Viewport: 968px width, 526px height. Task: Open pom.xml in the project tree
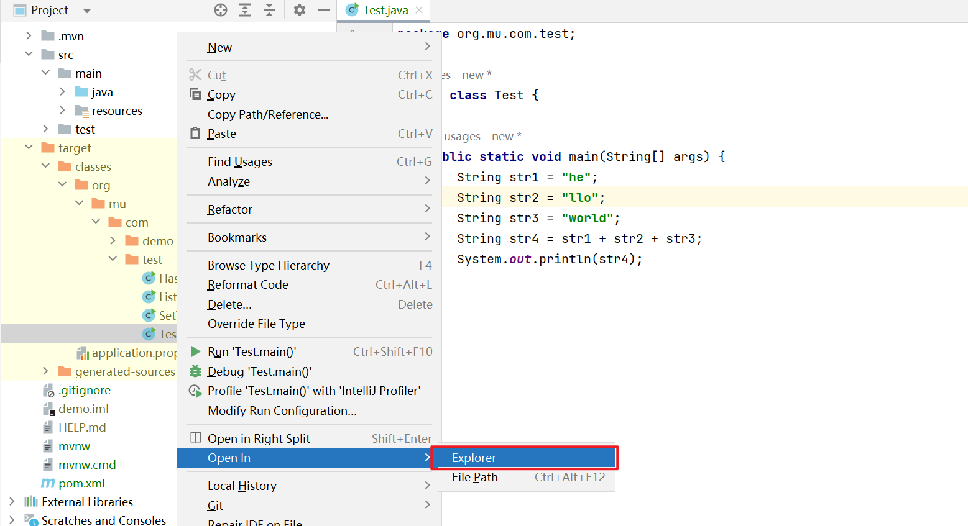coord(81,484)
